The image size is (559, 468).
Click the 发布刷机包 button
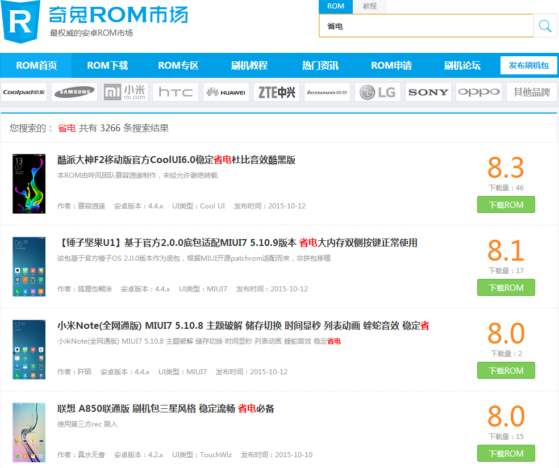[x=529, y=65]
